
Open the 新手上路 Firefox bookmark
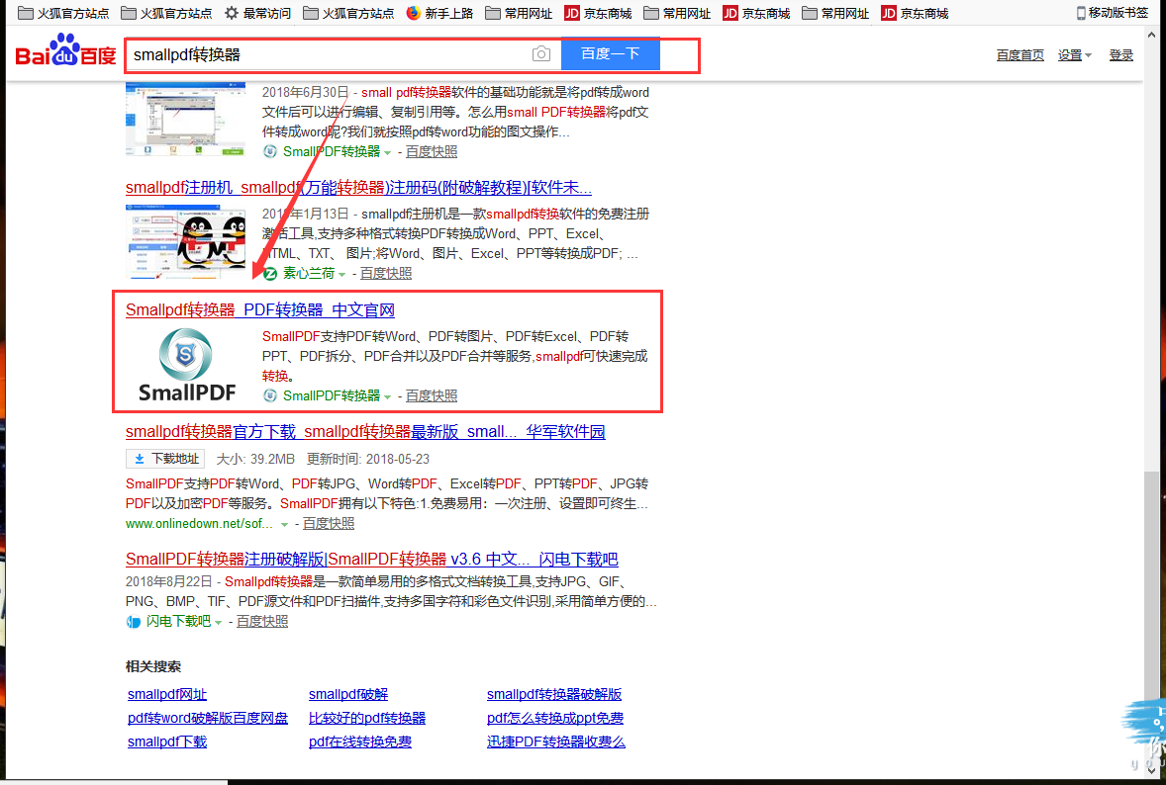pyautogui.click(x=439, y=13)
